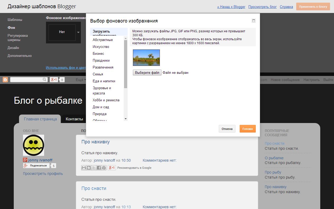The height and width of the screenshot is (209, 334).
Task: Click the magnifier icon in navbar search
Action: (44, 80)
